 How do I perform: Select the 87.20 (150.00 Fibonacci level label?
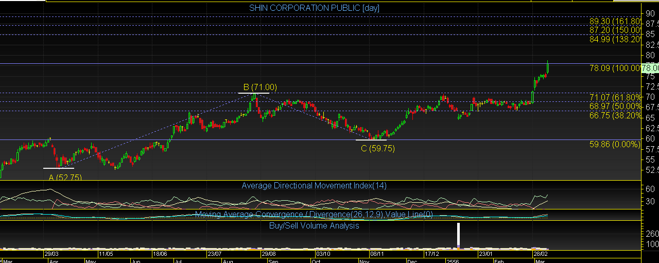(x=615, y=30)
